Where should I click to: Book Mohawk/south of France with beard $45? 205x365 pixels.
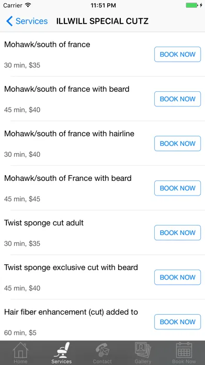(x=178, y=188)
